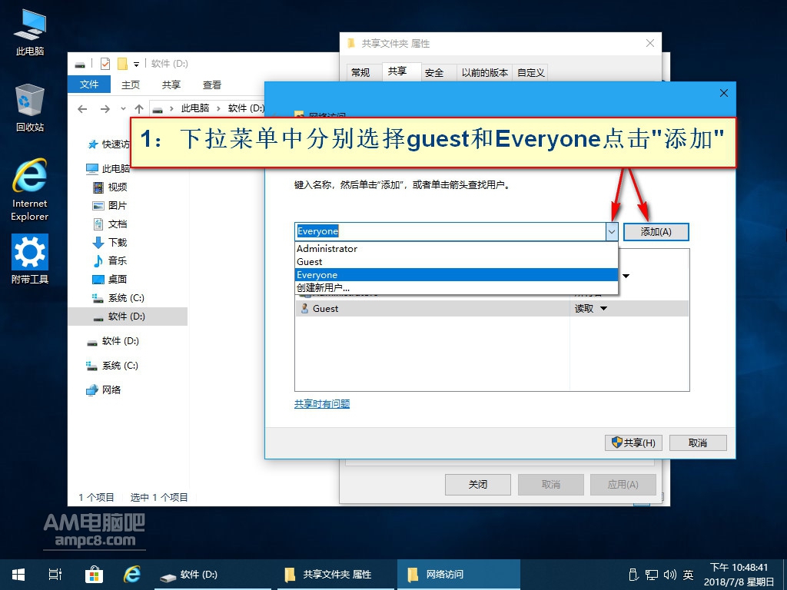Click the 共享(H) button

(633, 443)
